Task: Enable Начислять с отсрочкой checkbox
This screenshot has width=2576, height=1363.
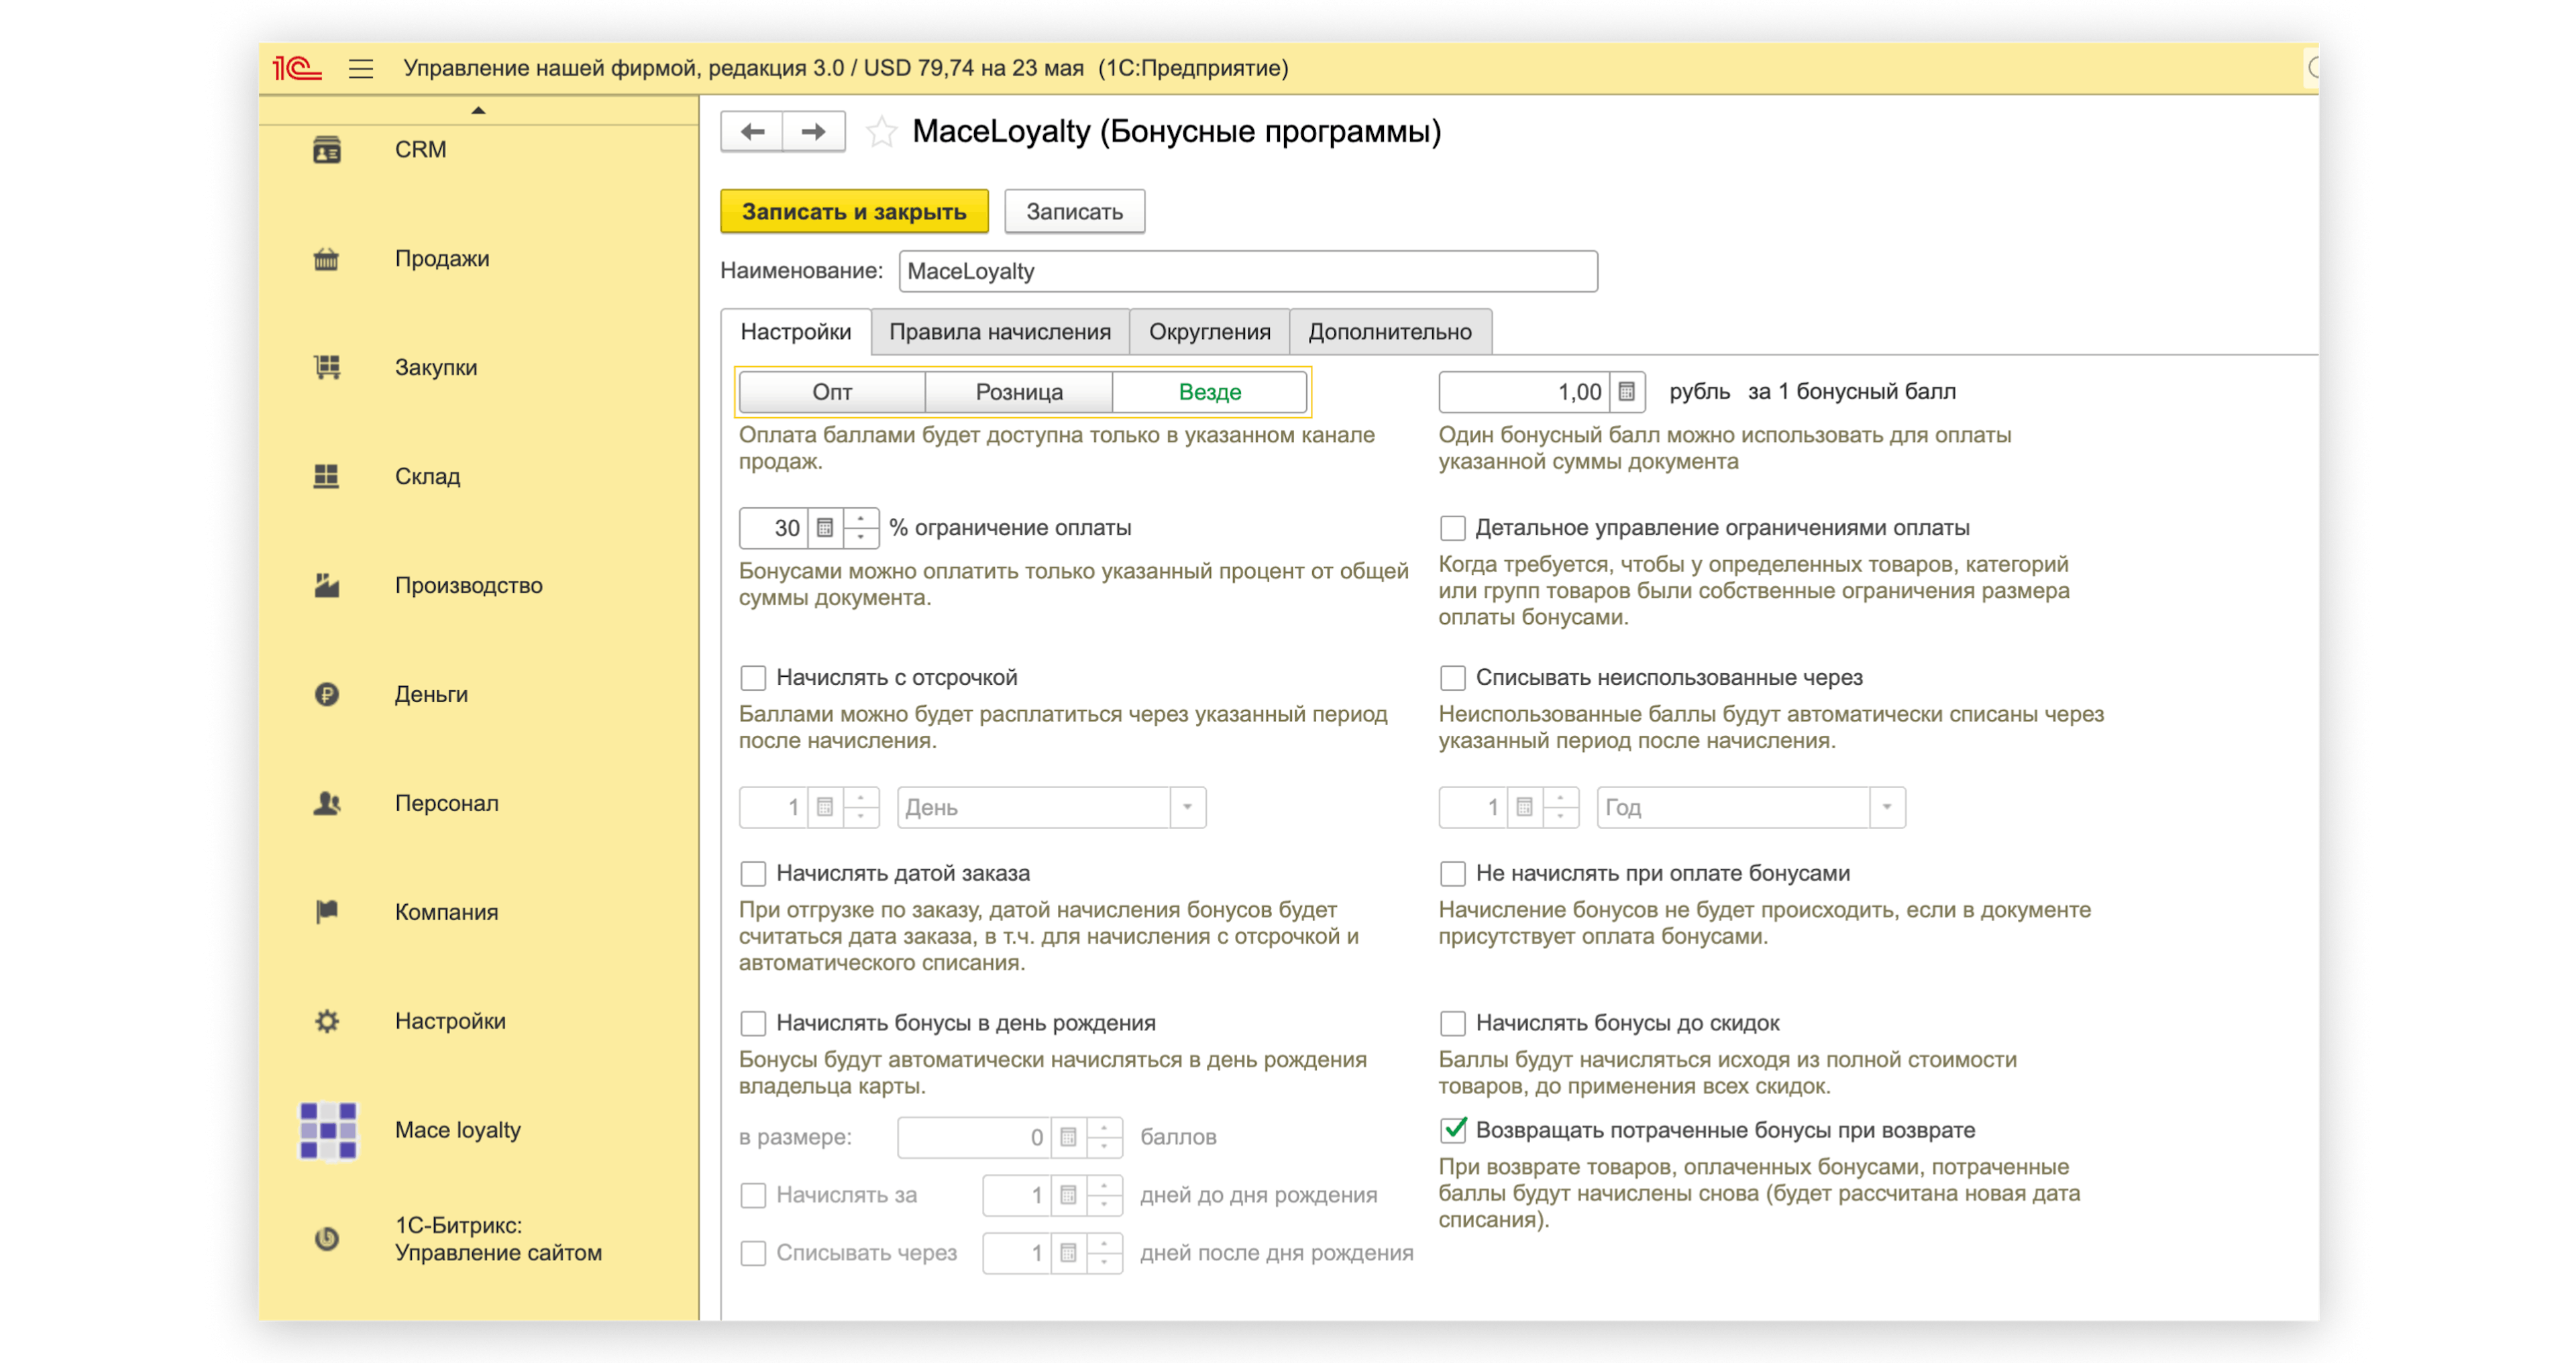Action: (753, 678)
